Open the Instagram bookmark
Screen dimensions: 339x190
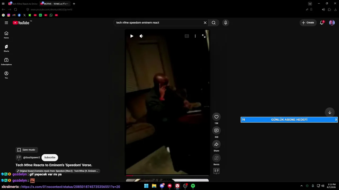[x=8, y=15]
